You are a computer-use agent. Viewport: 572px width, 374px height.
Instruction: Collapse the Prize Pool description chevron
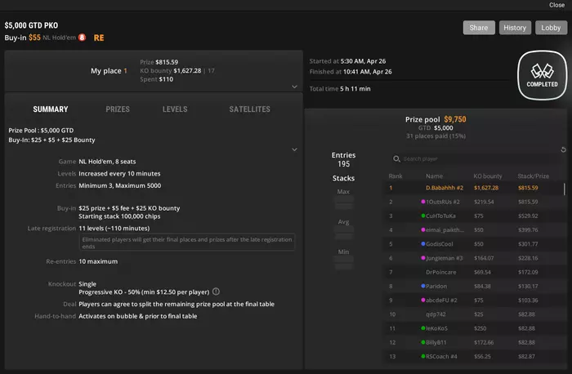pyautogui.click(x=294, y=149)
